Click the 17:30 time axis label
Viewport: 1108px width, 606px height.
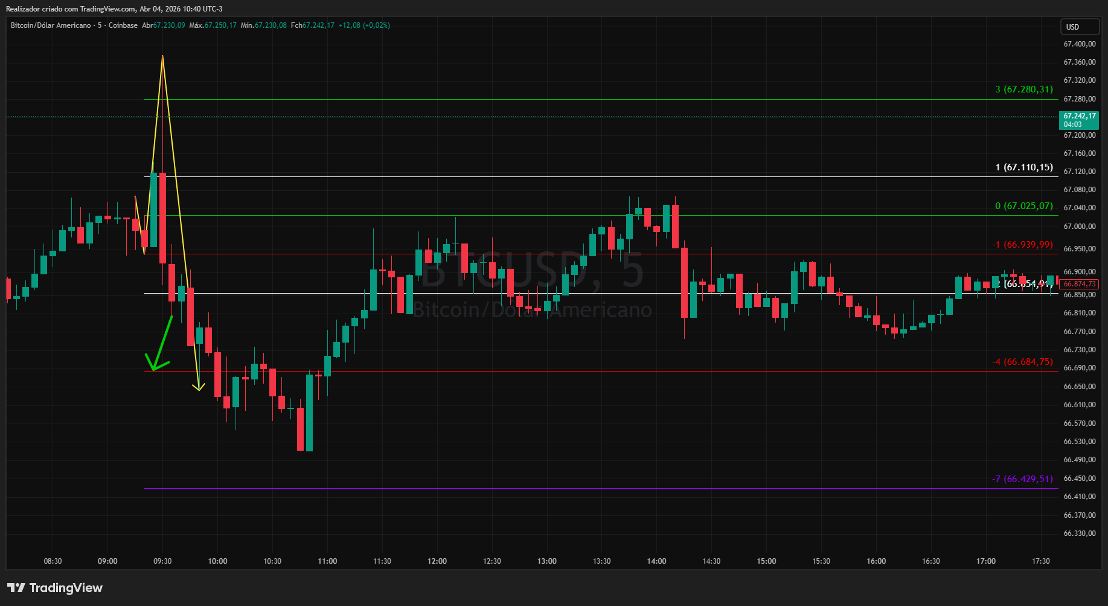tap(1041, 561)
